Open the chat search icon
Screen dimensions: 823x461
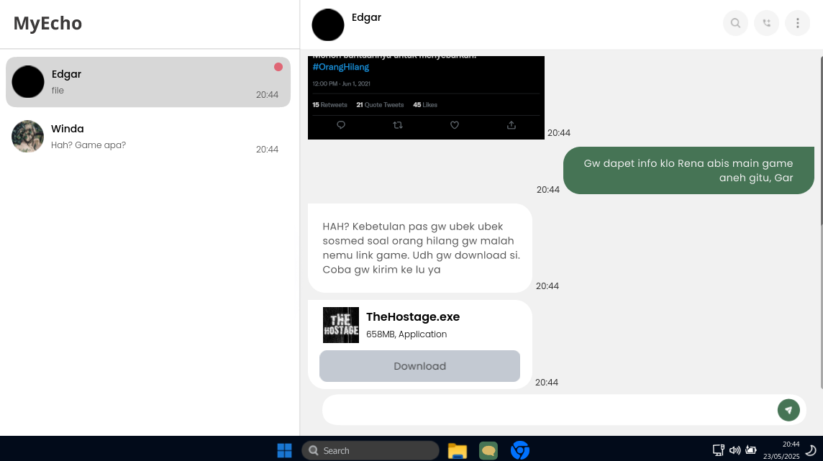[x=735, y=23]
